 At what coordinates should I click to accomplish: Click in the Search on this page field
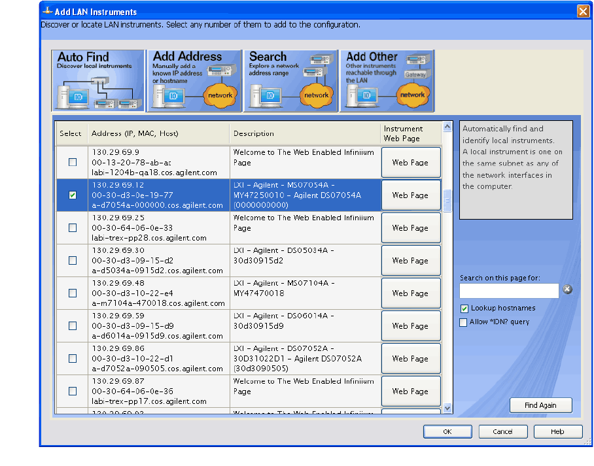tap(508, 290)
